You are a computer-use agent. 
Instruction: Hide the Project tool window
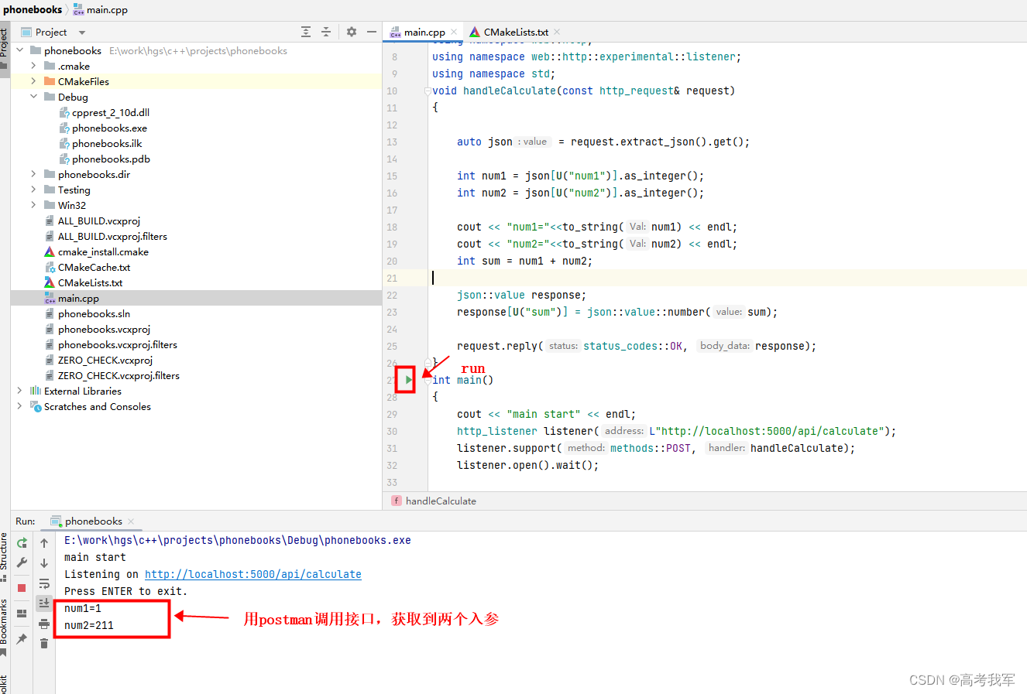coord(371,32)
